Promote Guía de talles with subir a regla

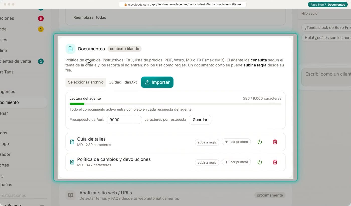pyautogui.click(x=207, y=142)
